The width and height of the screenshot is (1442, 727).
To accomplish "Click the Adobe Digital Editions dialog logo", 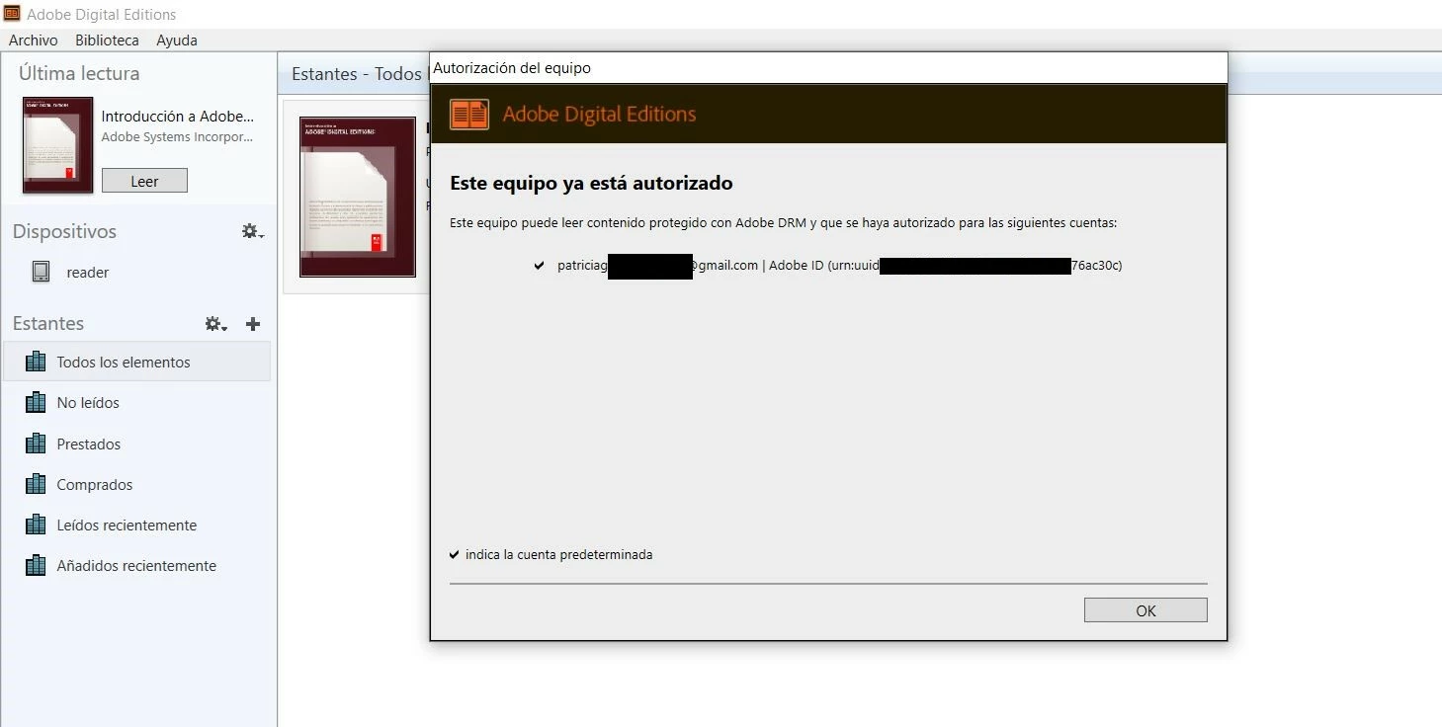I will pyautogui.click(x=469, y=115).
